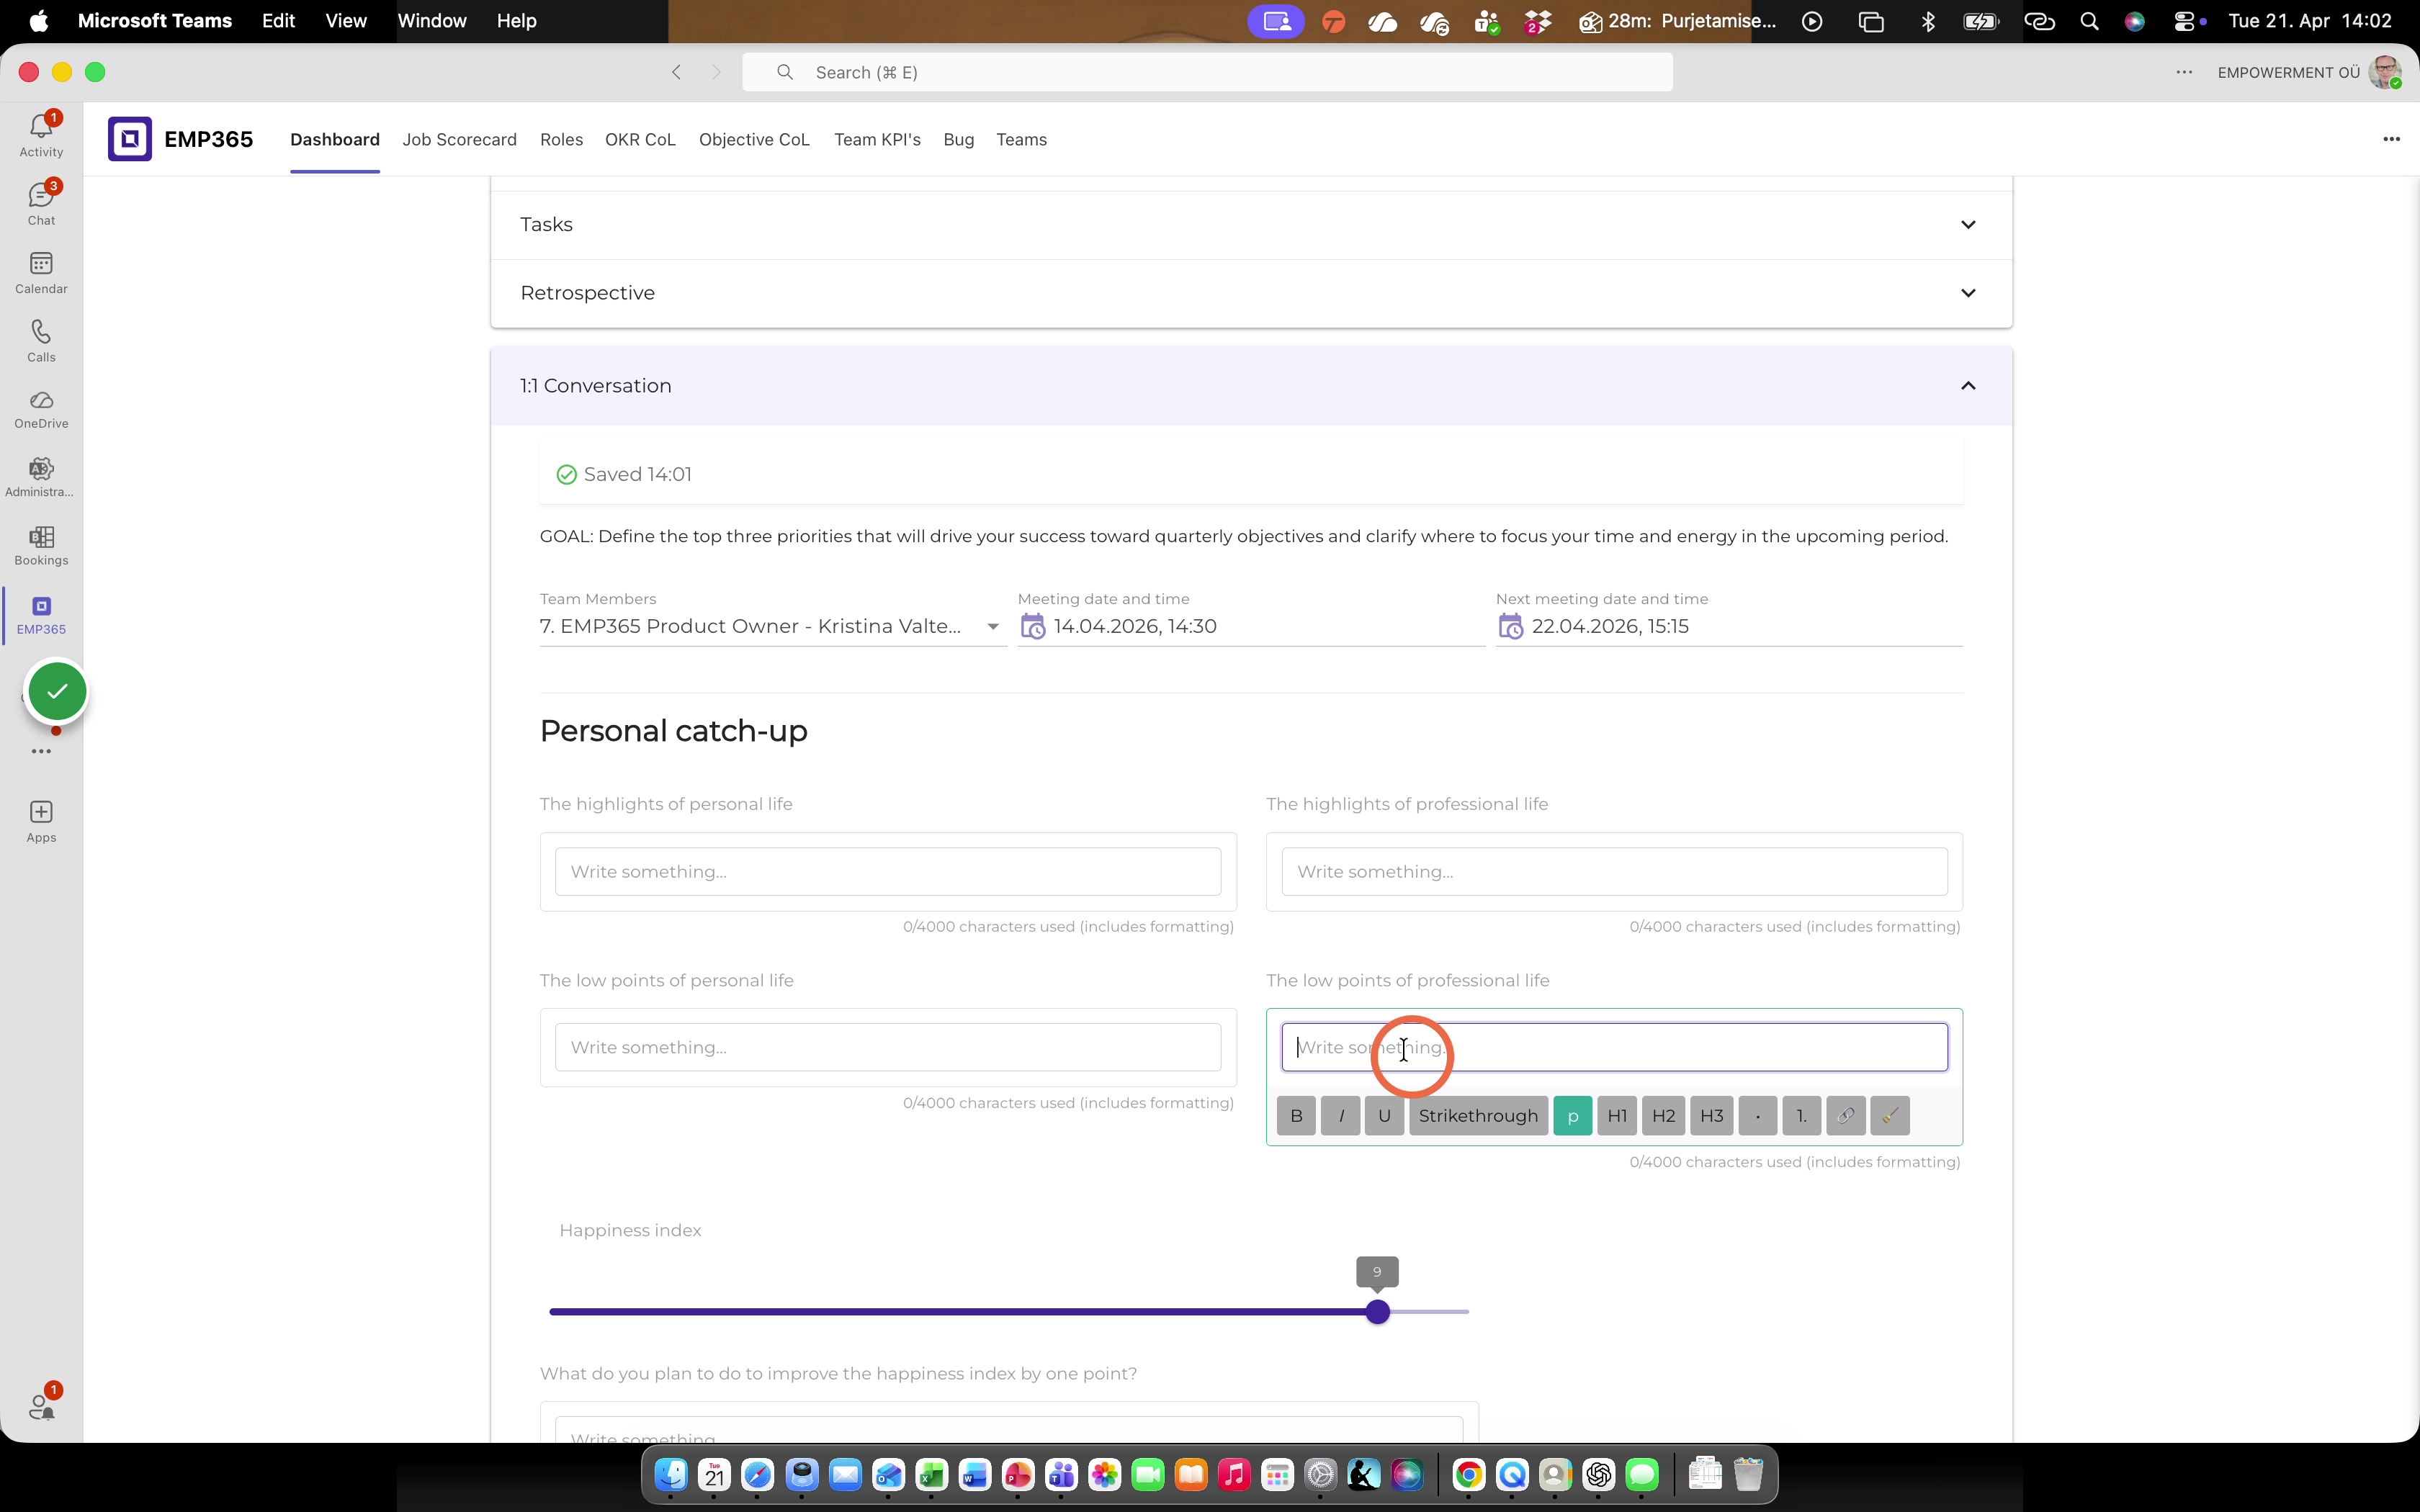2420x1512 pixels.
Task: Click low points of professional life field
Action: (x=1614, y=1047)
